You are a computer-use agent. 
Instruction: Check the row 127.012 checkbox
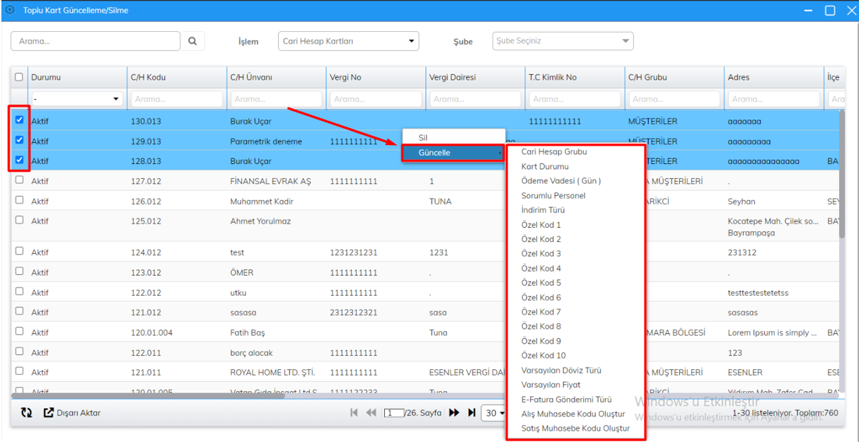tap(19, 180)
